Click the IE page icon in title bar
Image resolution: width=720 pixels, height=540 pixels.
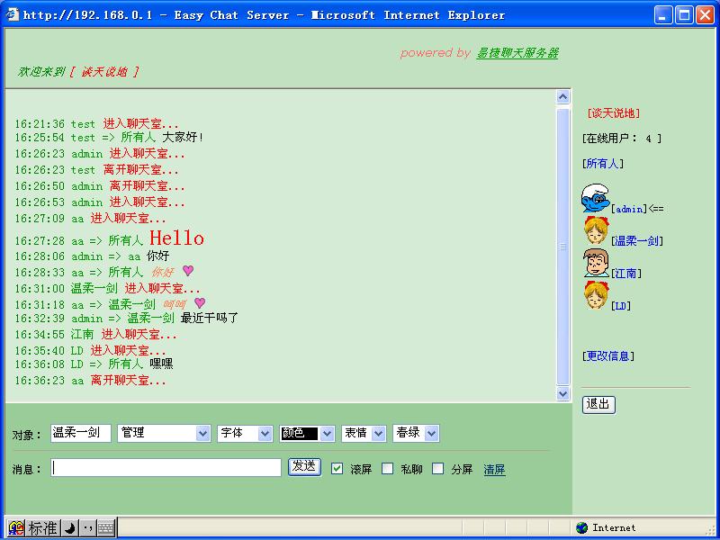click(x=12, y=14)
